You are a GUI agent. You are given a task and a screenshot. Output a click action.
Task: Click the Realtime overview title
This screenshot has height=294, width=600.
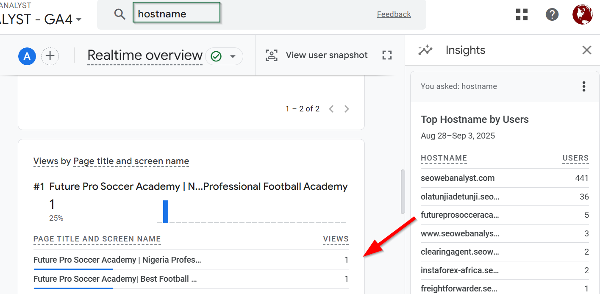click(x=145, y=55)
